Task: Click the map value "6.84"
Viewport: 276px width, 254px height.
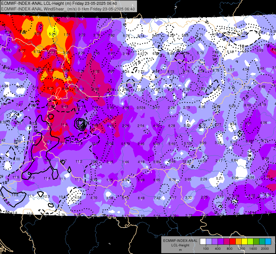Action: [235, 160]
